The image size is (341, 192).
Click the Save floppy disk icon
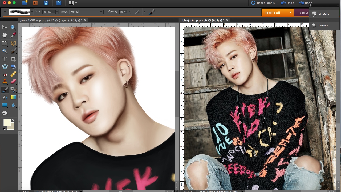point(46,3)
